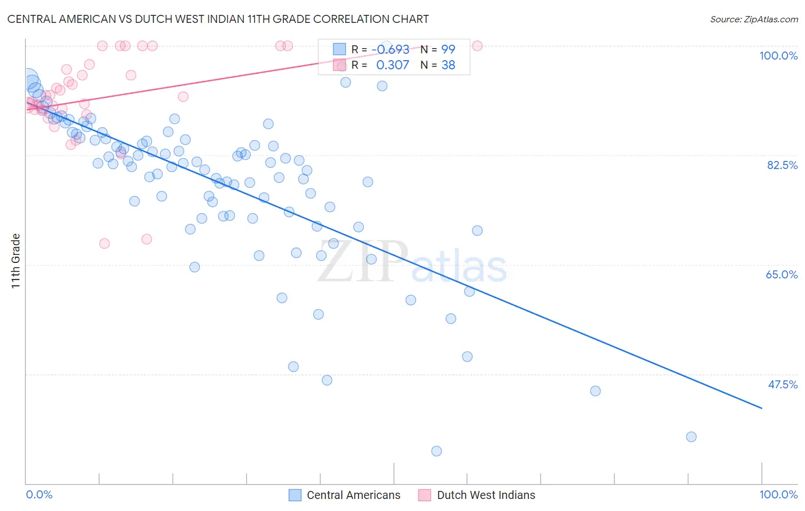Click the pink swatch beside R = 0.307
The image size is (805, 511).
tap(340, 65)
